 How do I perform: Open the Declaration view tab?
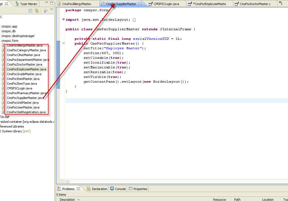click(97, 189)
